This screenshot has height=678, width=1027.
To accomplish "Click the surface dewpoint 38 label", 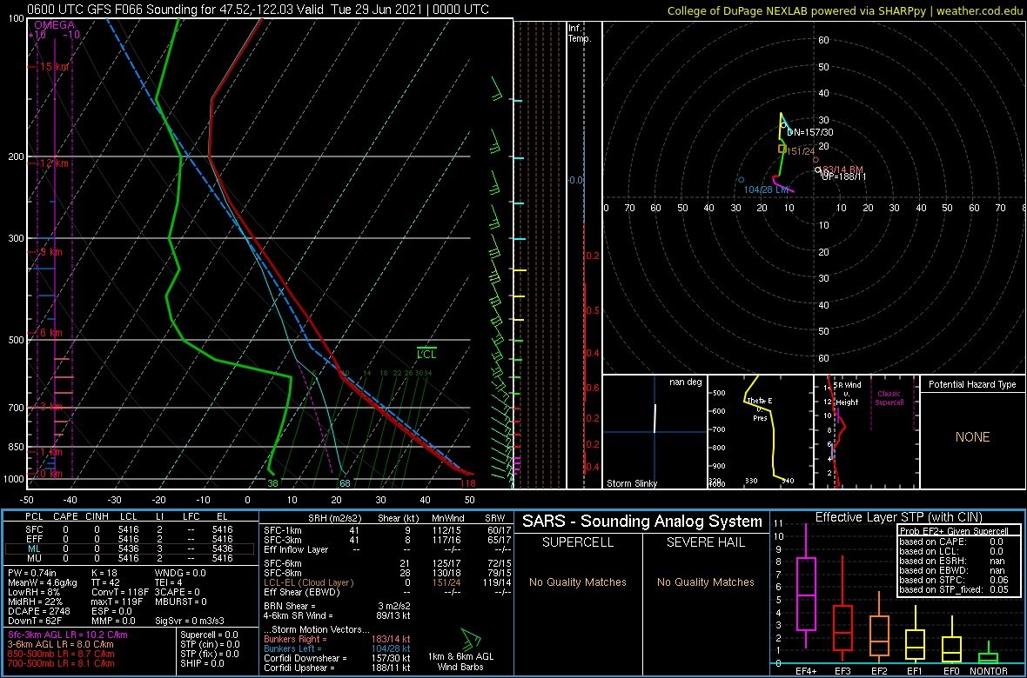I will [x=273, y=483].
